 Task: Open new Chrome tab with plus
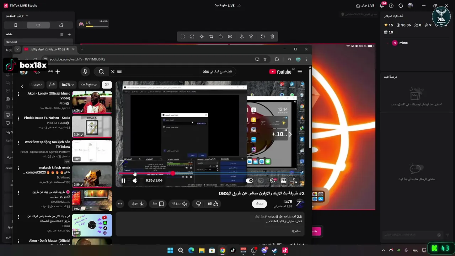tap(82, 49)
